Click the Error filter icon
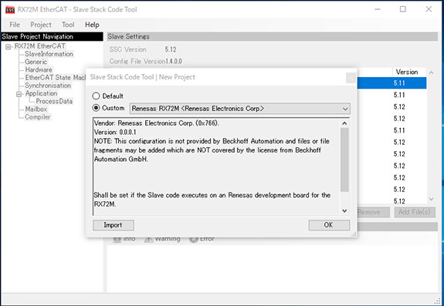 point(194,239)
